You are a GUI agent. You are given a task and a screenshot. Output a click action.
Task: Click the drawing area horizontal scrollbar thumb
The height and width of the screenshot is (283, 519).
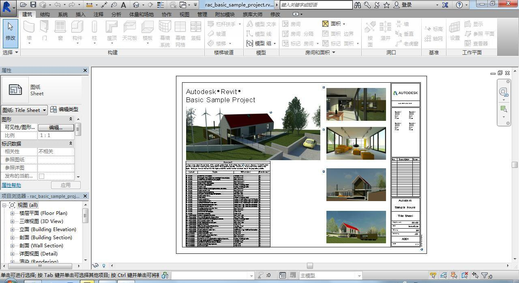pos(310,266)
